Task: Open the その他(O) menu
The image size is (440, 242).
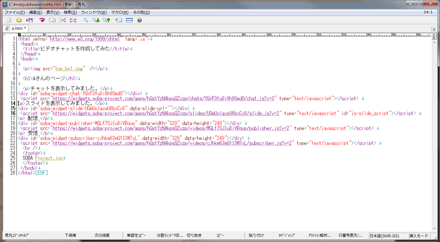Action: coord(141,12)
